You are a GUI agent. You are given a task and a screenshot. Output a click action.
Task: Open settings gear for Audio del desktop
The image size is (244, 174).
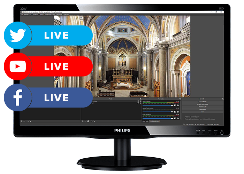pos(178,105)
